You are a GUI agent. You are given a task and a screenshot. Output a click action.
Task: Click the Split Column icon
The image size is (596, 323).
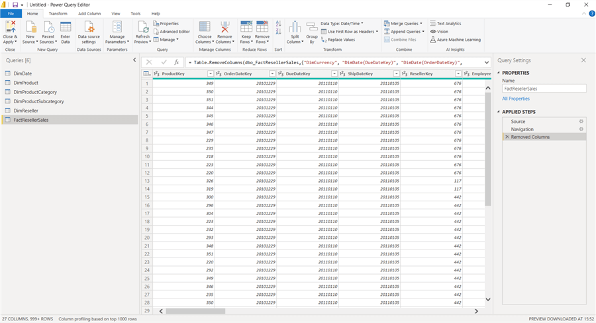coord(295,28)
